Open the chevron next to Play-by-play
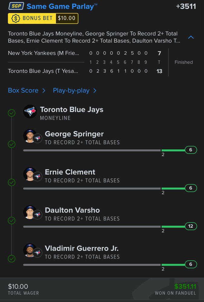 95,91
